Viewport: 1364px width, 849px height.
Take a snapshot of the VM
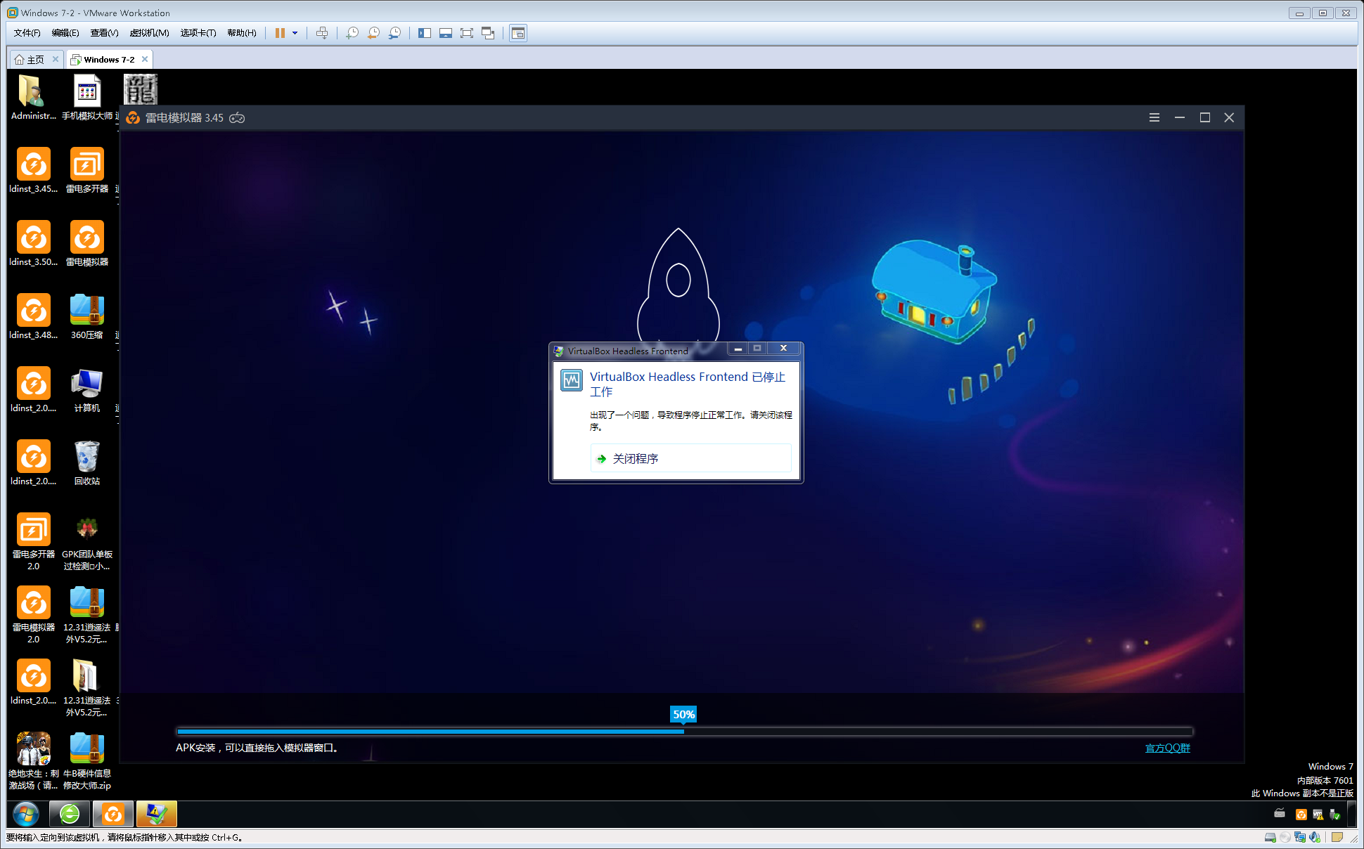click(x=352, y=33)
